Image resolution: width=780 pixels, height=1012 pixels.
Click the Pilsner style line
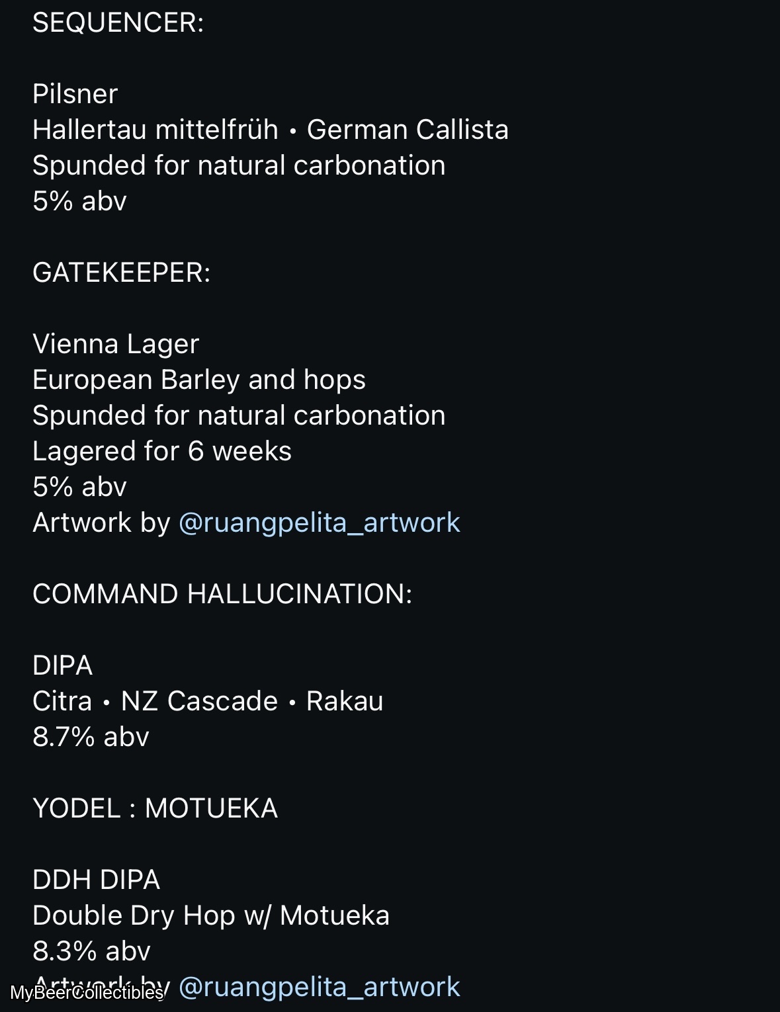click(x=75, y=95)
